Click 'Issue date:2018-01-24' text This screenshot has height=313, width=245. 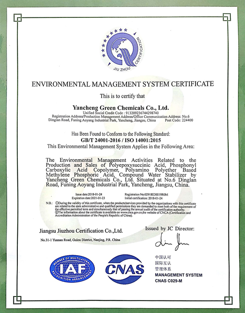point(89,194)
